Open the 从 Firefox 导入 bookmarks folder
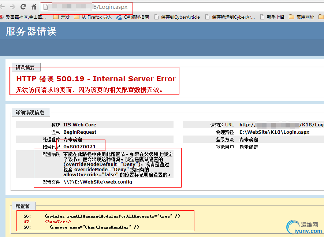Screen dimensions: 324x237 tap(93, 17)
